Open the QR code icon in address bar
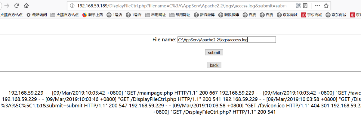 pos(298,6)
